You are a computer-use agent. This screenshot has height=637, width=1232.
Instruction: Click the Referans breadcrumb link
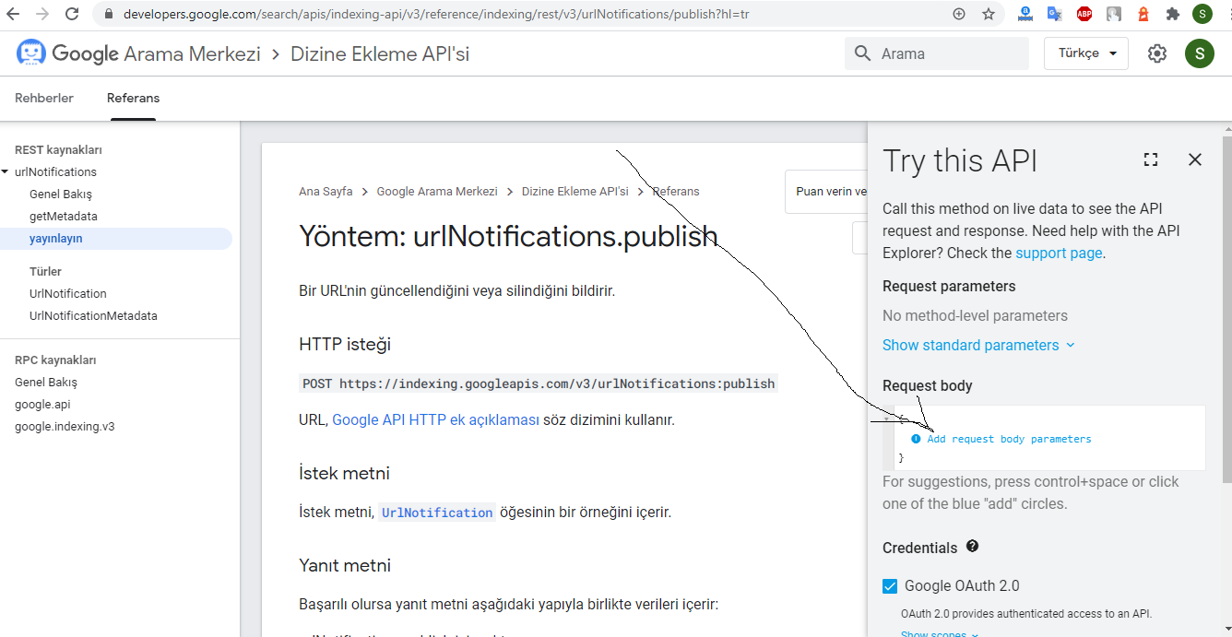click(676, 192)
